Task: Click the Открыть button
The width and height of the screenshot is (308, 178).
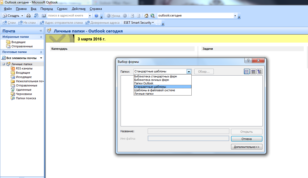Action: pyautogui.click(x=247, y=131)
